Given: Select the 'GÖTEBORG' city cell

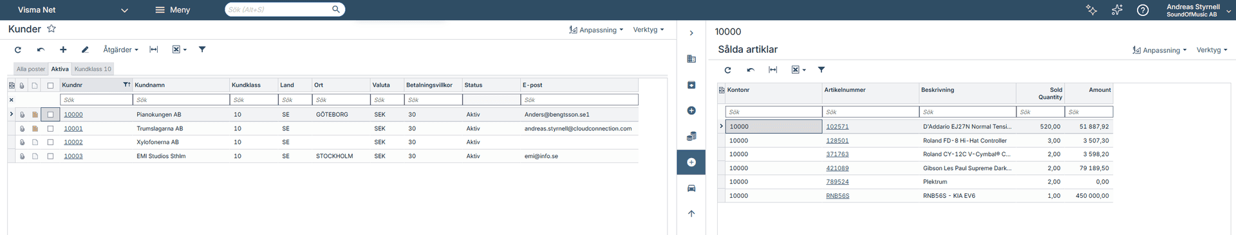Looking at the screenshot, I should pos(341,115).
